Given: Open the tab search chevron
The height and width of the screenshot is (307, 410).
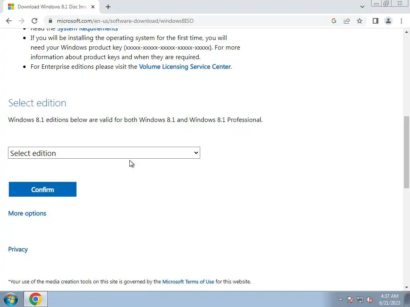Looking at the screenshot, I should click(x=362, y=7).
